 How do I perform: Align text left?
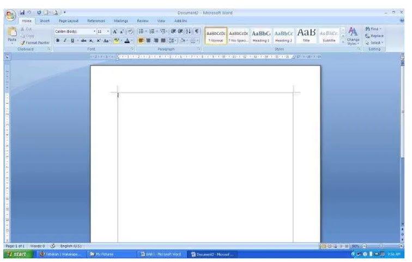point(141,41)
